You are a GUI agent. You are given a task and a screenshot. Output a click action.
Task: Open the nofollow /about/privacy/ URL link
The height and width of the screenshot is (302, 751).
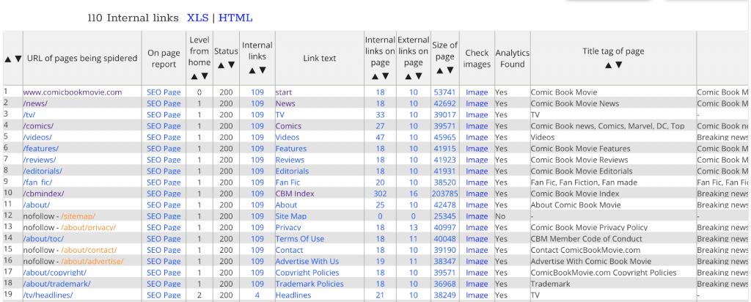pyautogui.click(x=88, y=227)
